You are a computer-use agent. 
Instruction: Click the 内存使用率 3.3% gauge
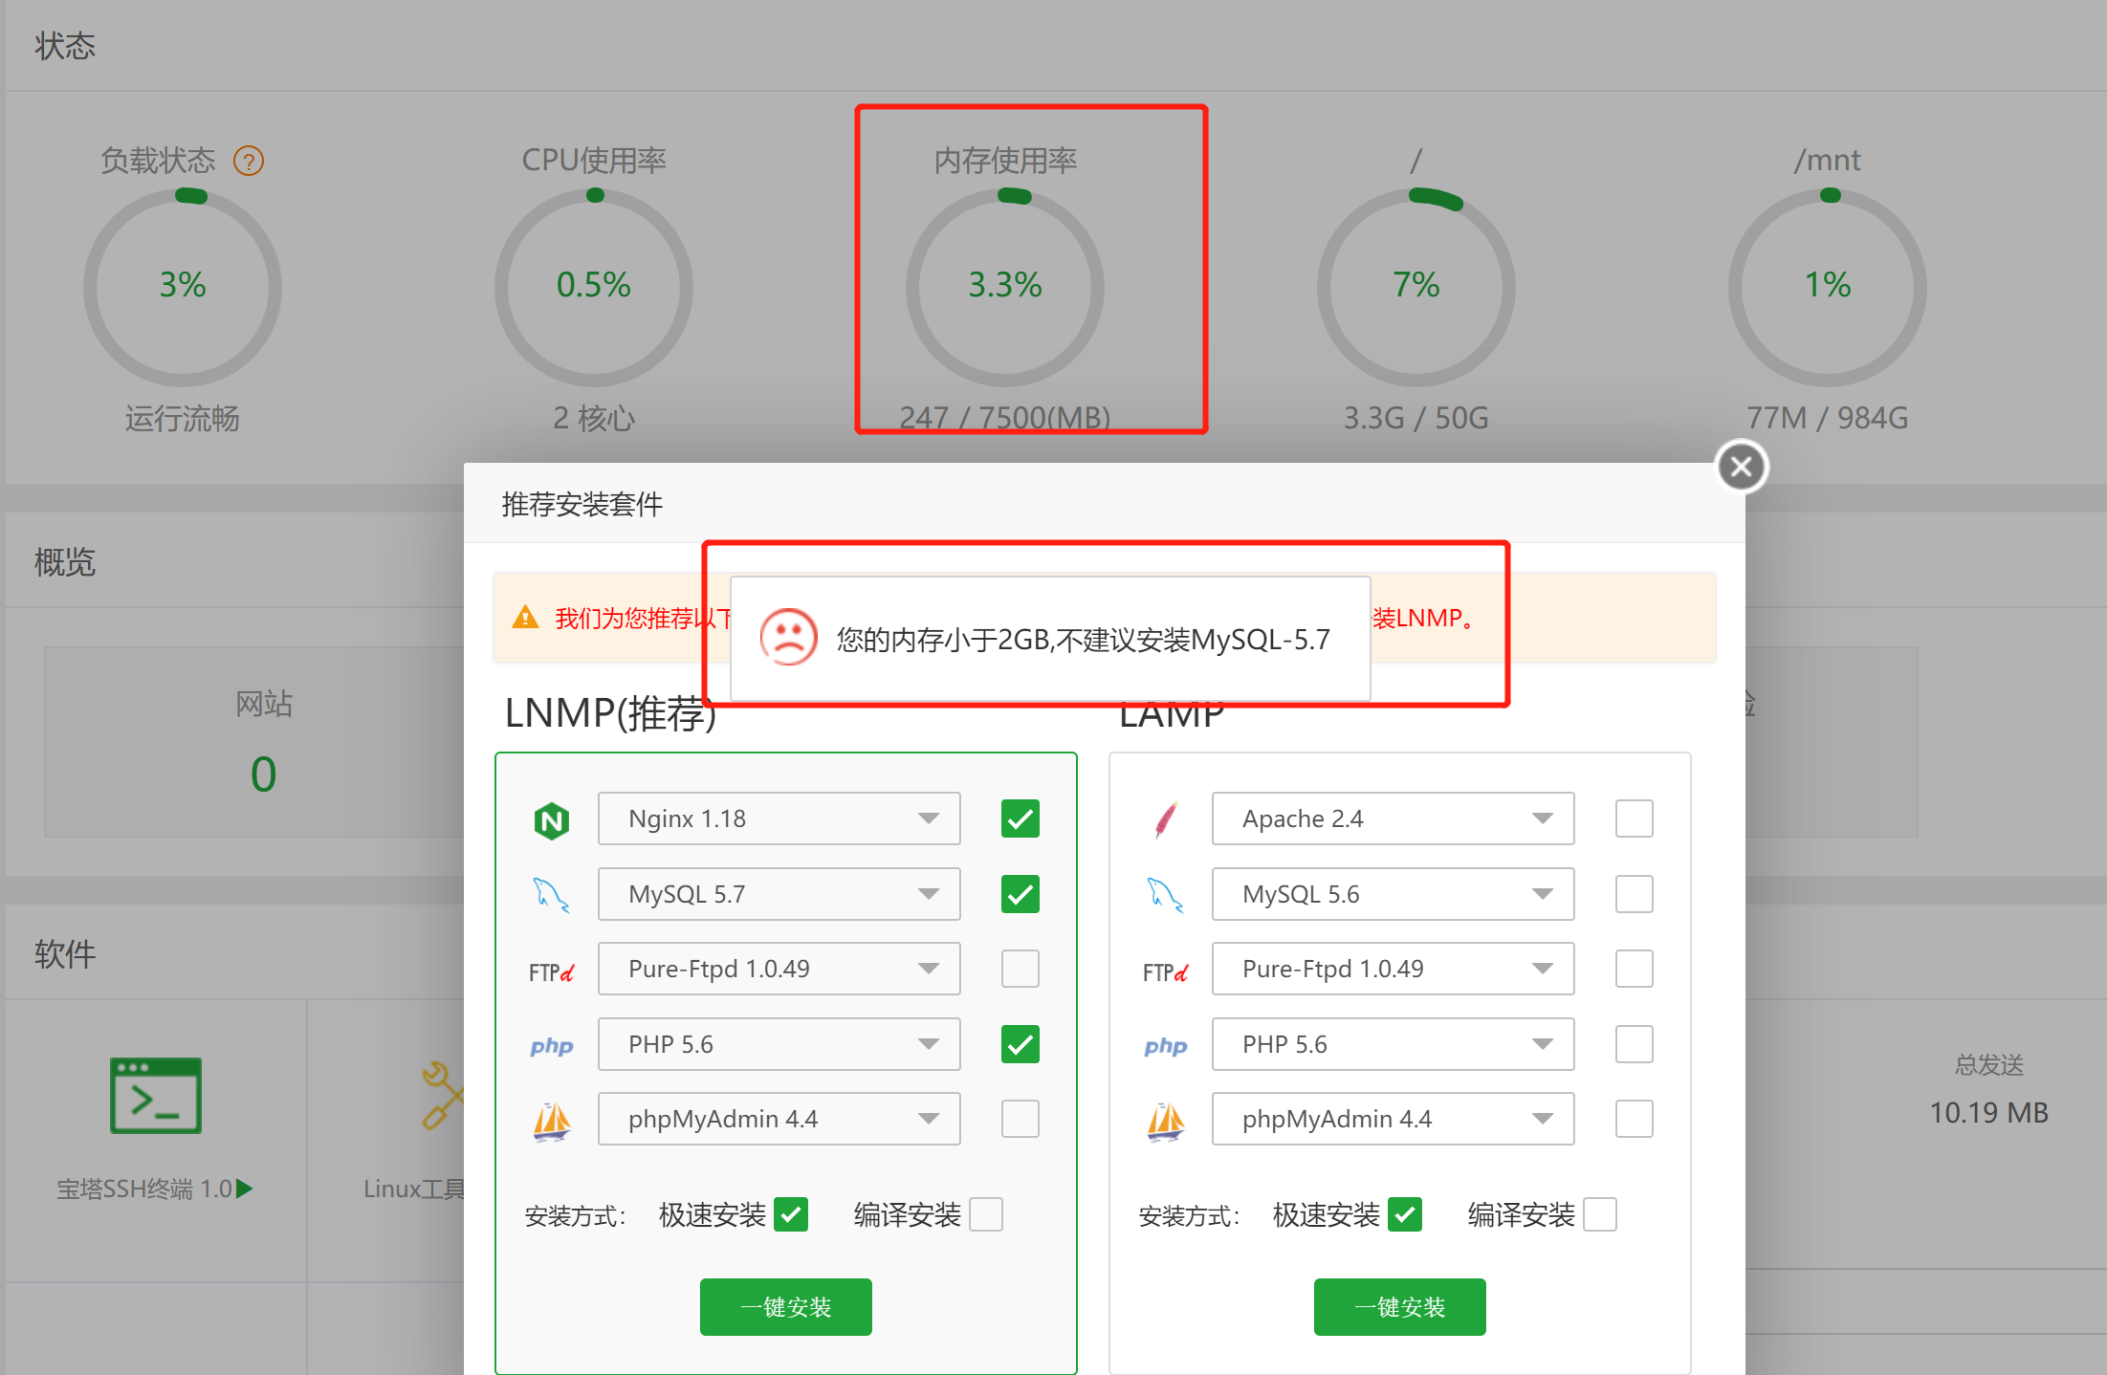click(1005, 287)
